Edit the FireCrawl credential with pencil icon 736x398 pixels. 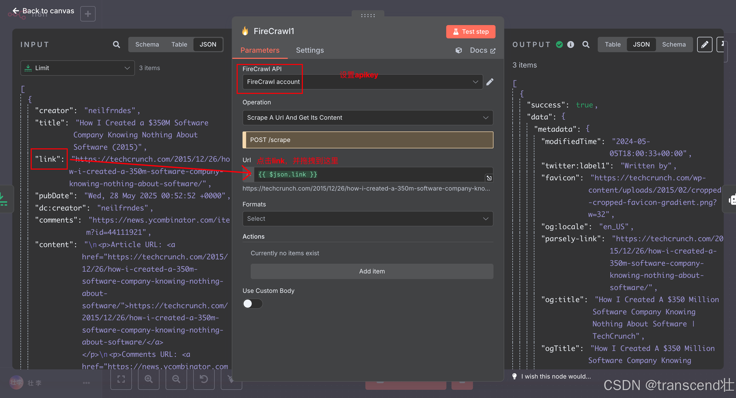pos(490,82)
